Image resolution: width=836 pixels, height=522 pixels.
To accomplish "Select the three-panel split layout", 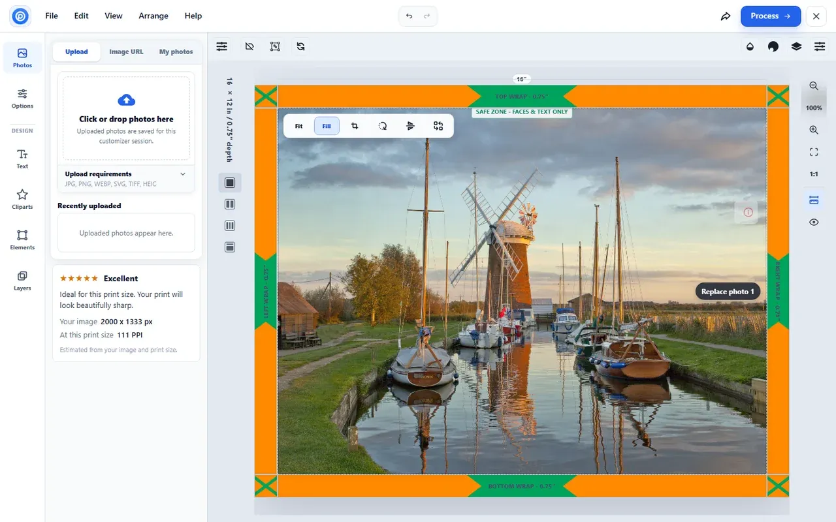I will click(230, 226).
